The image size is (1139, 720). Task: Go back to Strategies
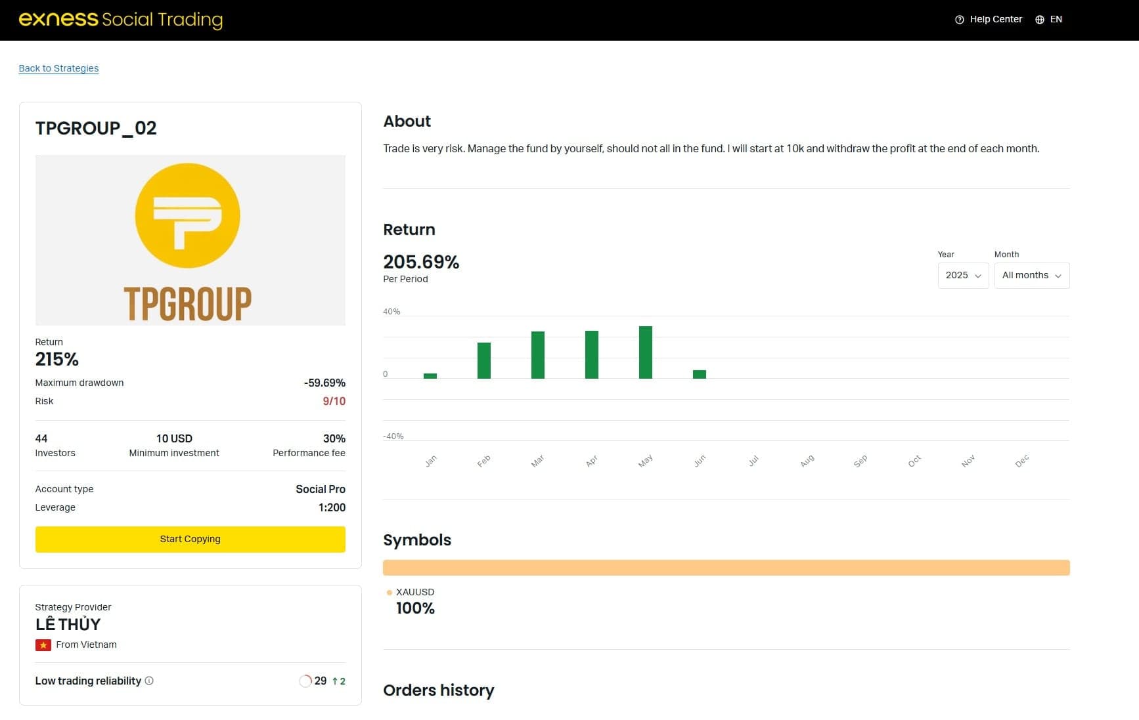tap(58, 68)
